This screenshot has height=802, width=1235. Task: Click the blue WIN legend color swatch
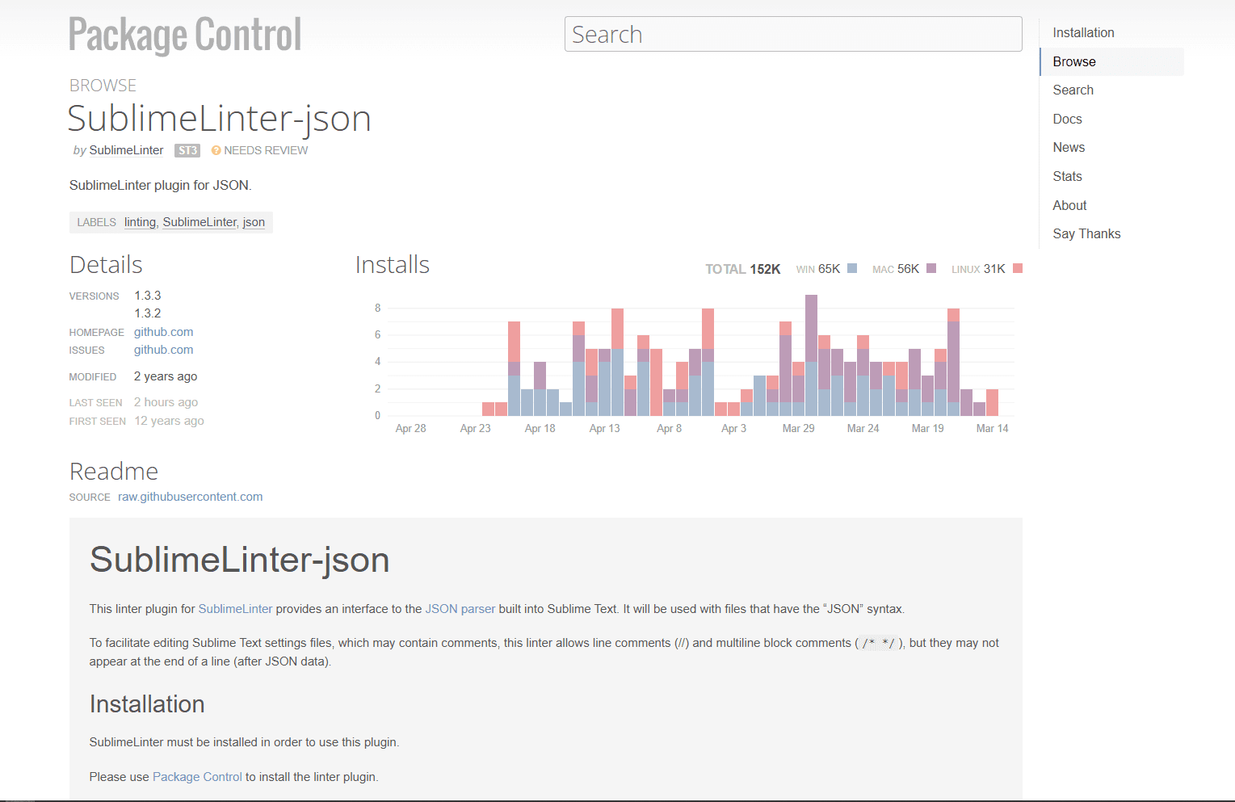tap(851, 267)
